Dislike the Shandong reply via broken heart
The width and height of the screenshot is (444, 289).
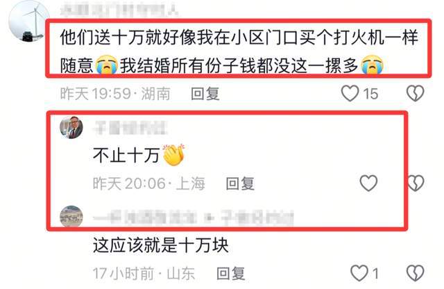tap(415, 273)
